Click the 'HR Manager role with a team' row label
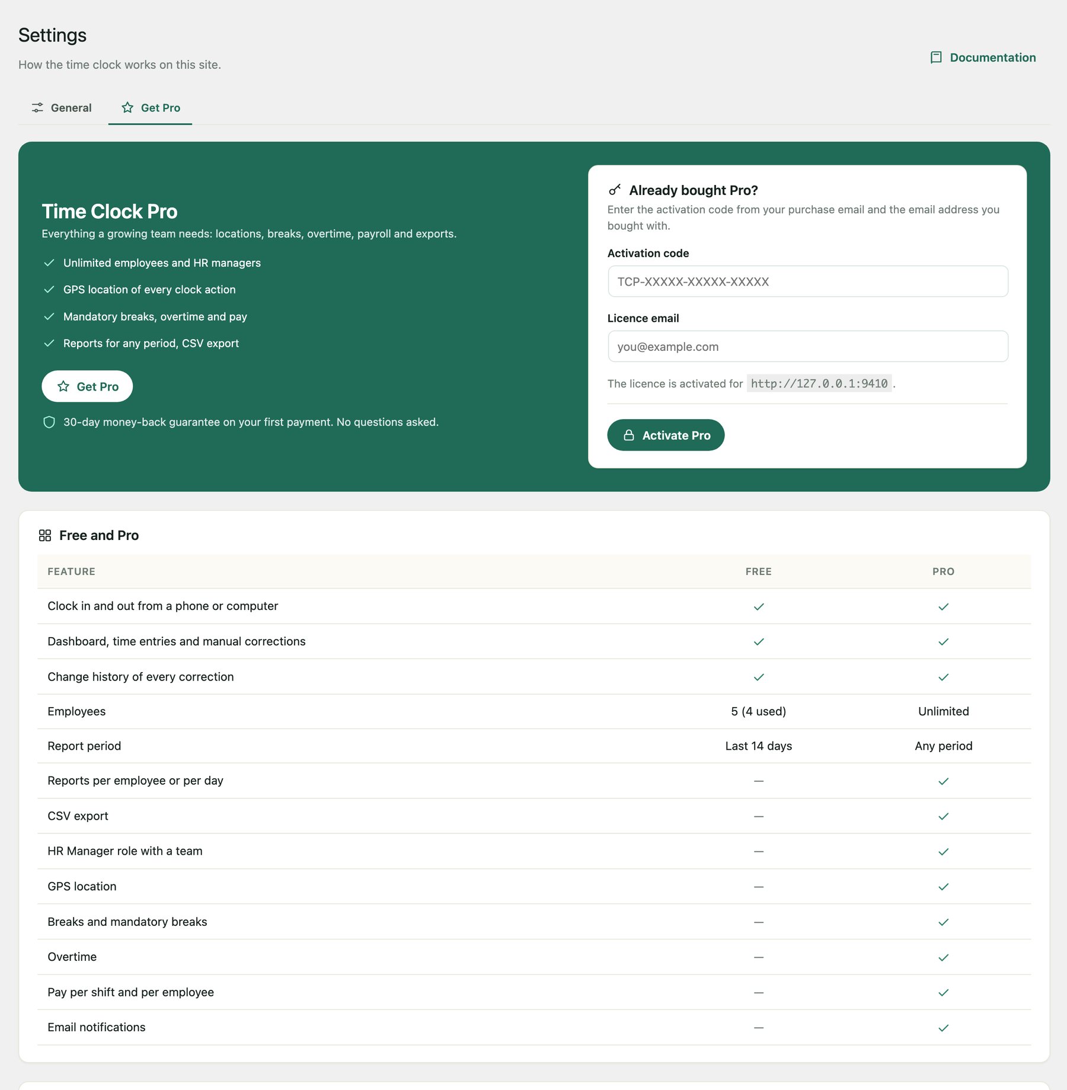The height and width of the screenshot is (1090, 1067). (125, 851)
